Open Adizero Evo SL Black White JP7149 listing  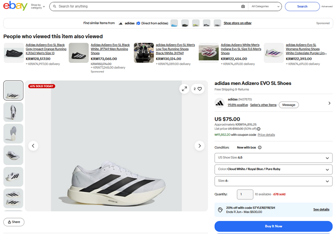click(x=110, y=49)
